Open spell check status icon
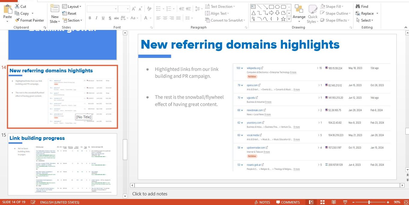The image size is (409, 205). coord(33,202)
